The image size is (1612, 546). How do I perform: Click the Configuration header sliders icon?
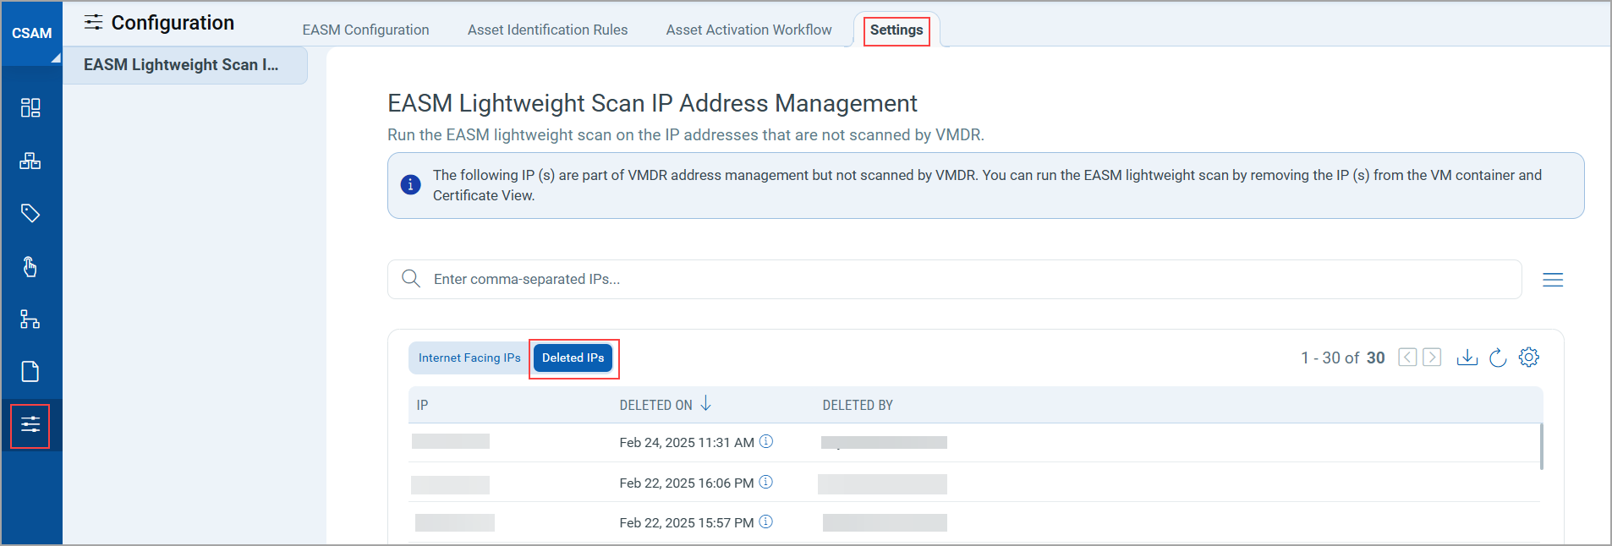click(94, 22)
